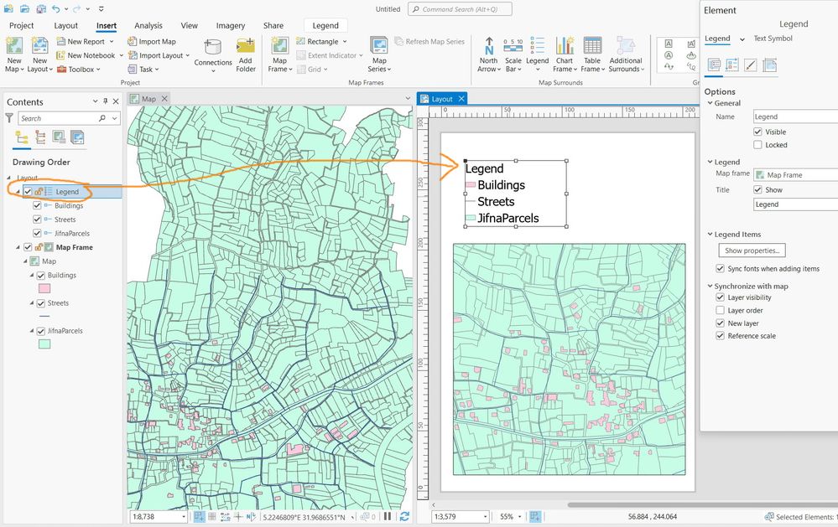
Task: Open the Map frame dropdown
Action: [x=795, y=175]
